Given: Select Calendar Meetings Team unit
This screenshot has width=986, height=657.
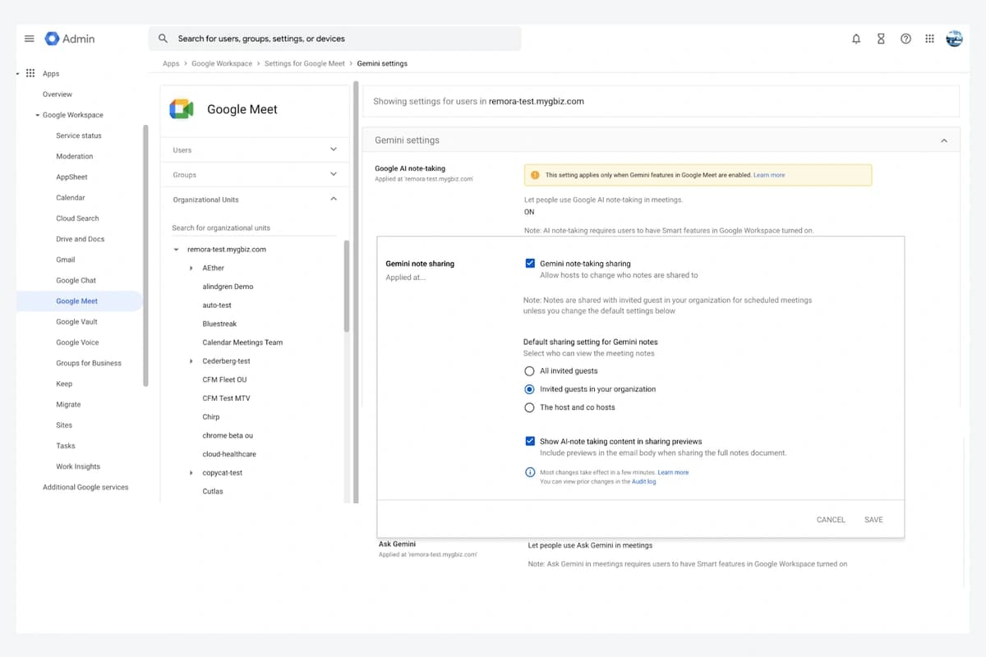Looking at the screenshot, I should (242, 342).
